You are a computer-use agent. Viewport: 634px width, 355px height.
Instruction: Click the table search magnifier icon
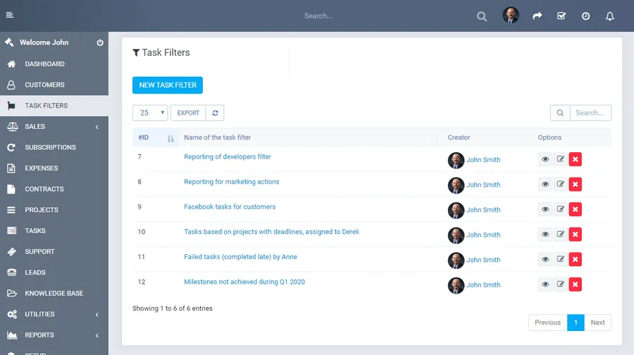pos(560,113)
